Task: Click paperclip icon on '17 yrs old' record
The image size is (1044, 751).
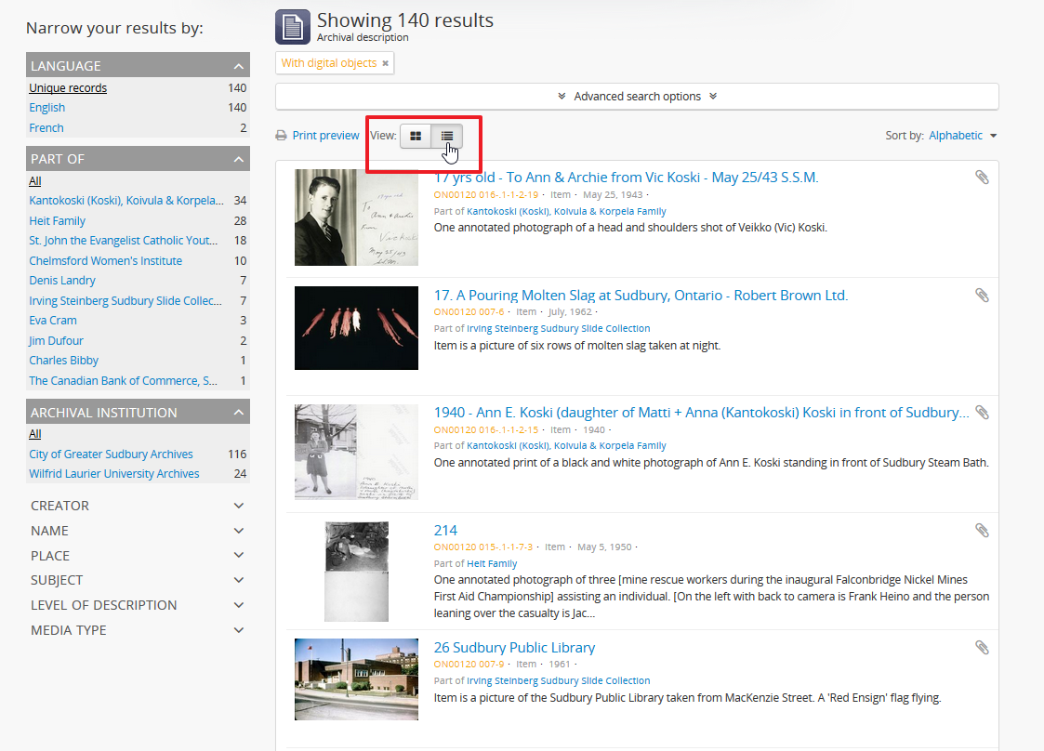Action: 982,178
